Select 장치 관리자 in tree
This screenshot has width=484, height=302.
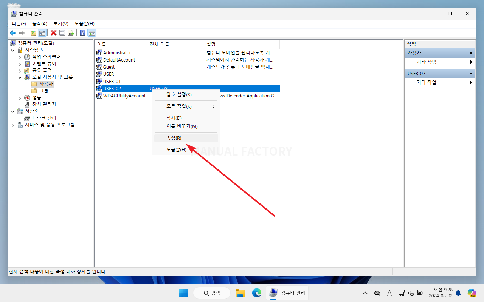click(40, 104)
